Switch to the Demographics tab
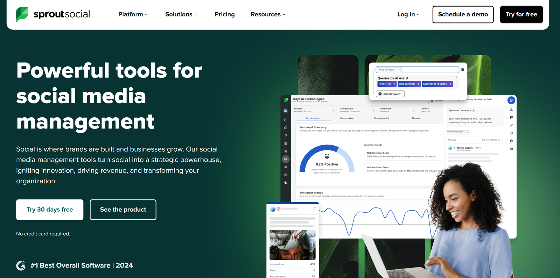 (x=381, y=118)
